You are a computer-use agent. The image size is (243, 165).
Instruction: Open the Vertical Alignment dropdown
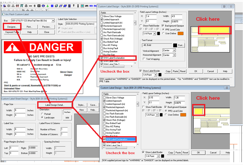(x=174, y=51)
